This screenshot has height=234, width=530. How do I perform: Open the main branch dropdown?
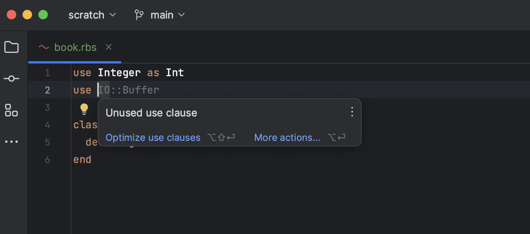pyautogui.click(x=168, y=15)
